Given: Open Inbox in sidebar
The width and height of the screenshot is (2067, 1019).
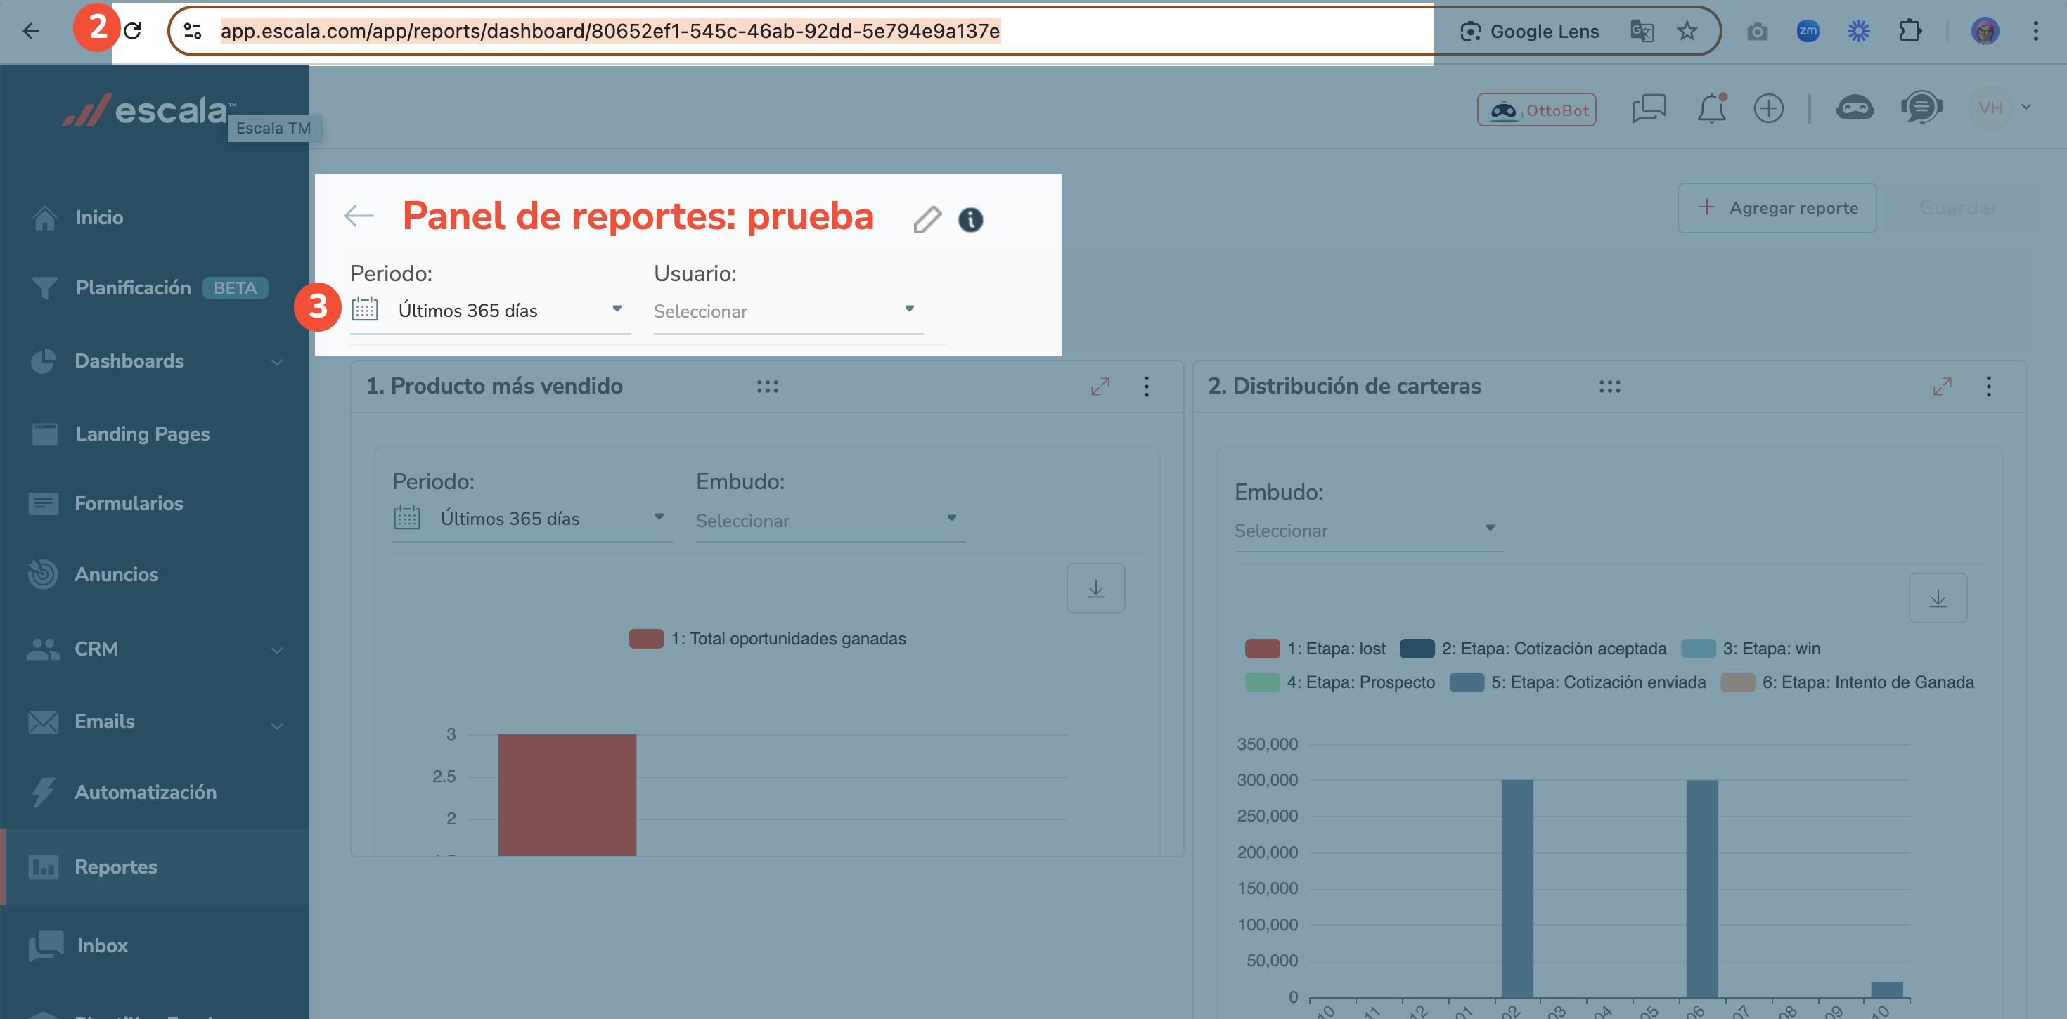Looking at the screenshot, I should (x=78, y=945).
